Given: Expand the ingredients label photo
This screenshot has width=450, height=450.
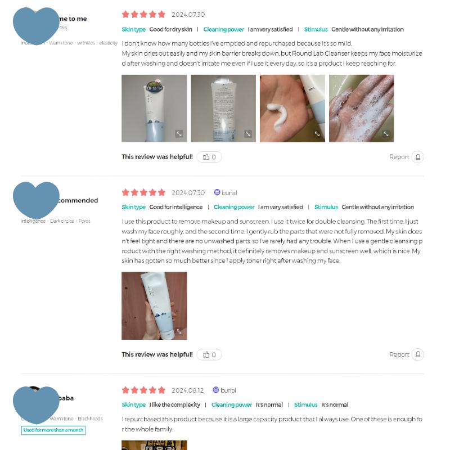Looking at the screenshot, I should click(x=248, y=134).
